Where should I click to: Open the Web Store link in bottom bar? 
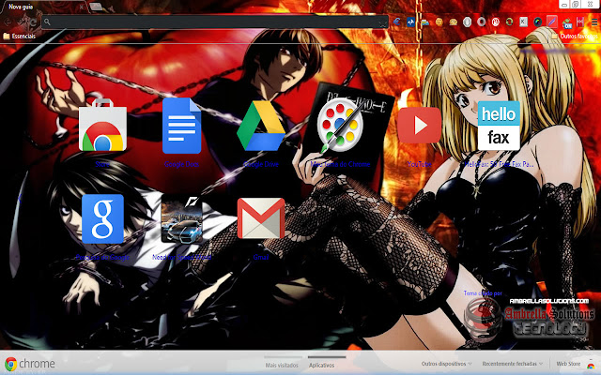(x=576, y=364)
